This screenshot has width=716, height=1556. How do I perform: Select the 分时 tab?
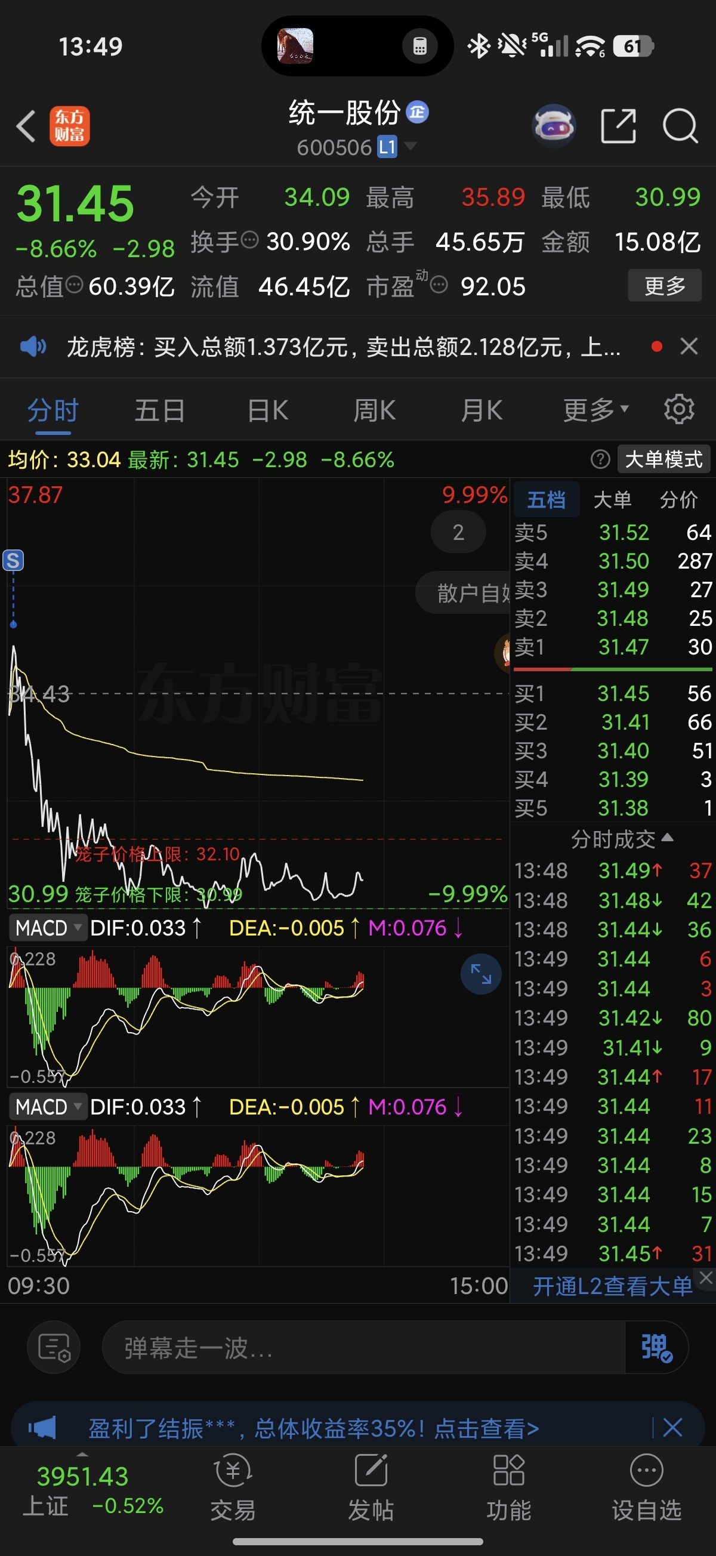[x=53, y=410]
